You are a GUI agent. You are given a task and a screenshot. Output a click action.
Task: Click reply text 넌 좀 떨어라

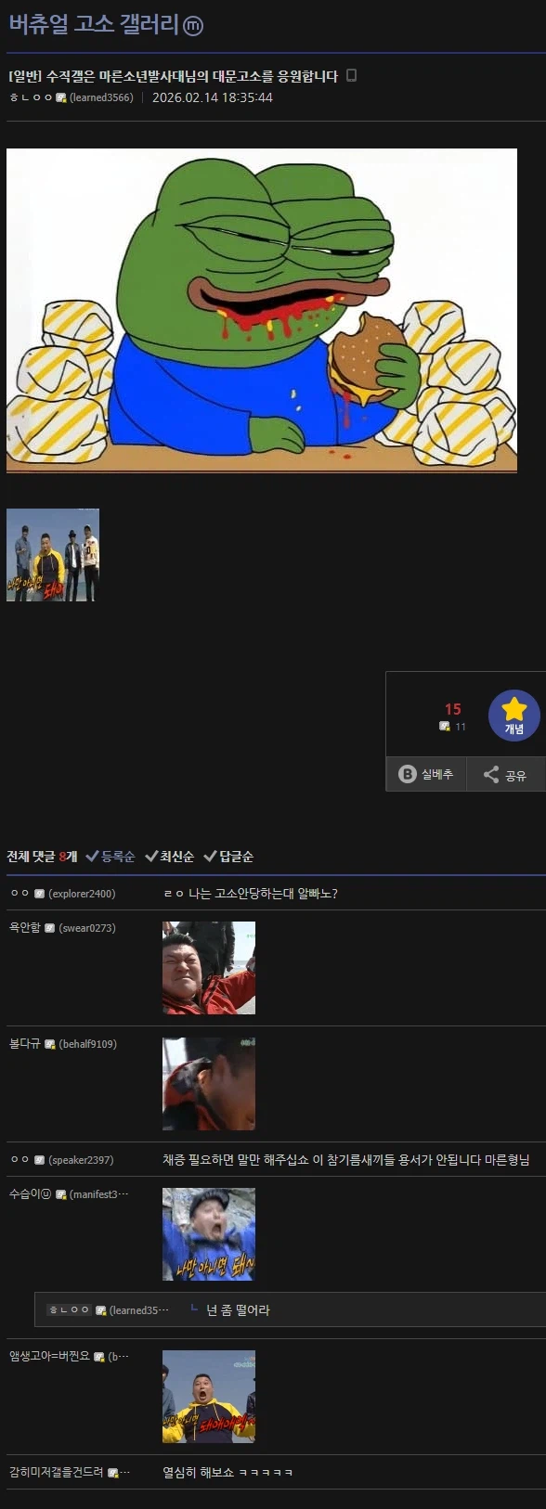point(238,1310)
